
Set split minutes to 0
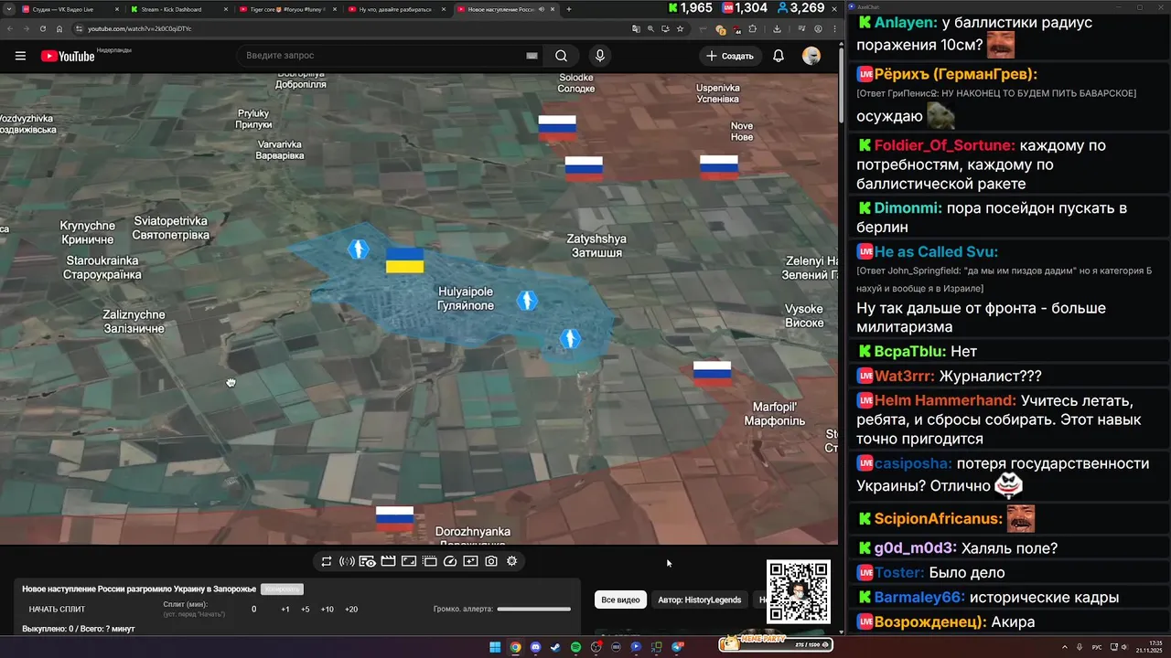[254, 610]
